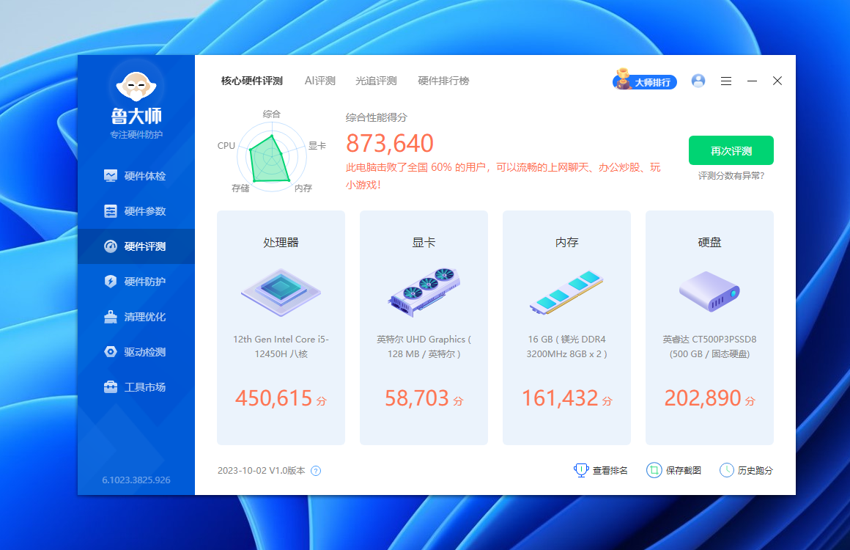Click 保存截图 to save a screenshot

pos(674,470)
